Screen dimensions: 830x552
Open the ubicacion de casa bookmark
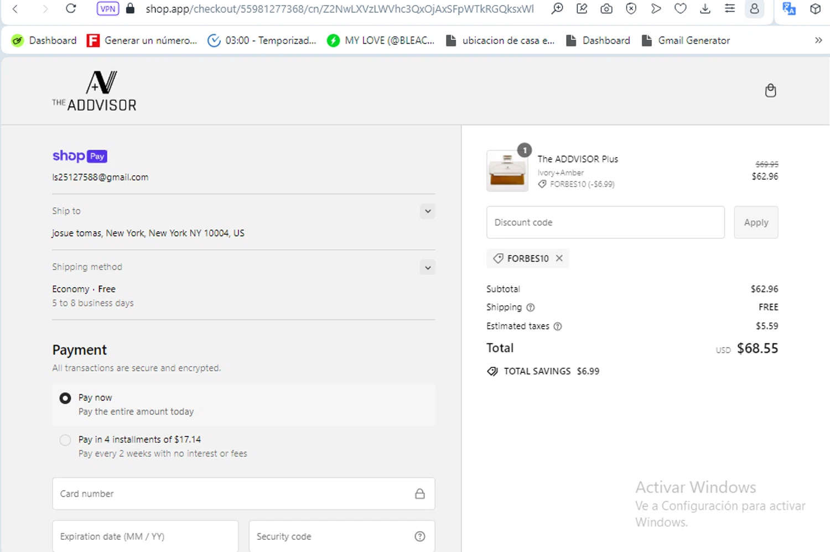[500, 40]
